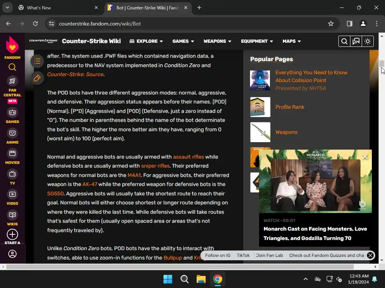The image size is (385, 288).
Task: Open the Wikis sidebar icon
Action: pyautogui.click(x=12, y=215)
